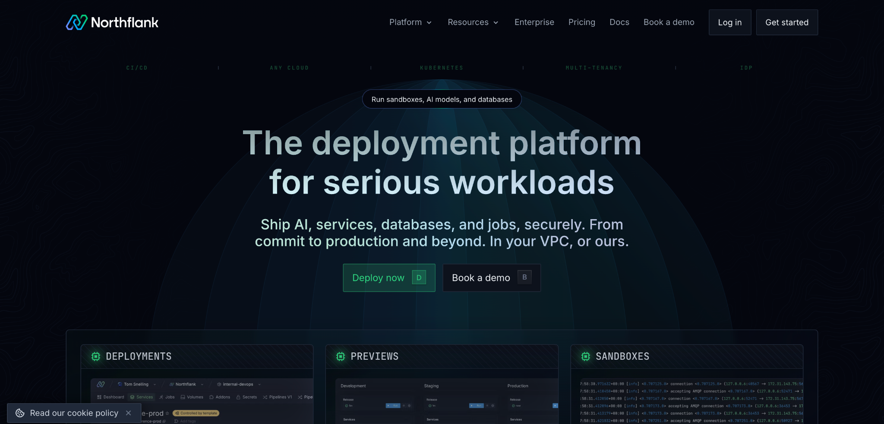
Task: Switch to the Addons tab
Action: coord(220,397)
